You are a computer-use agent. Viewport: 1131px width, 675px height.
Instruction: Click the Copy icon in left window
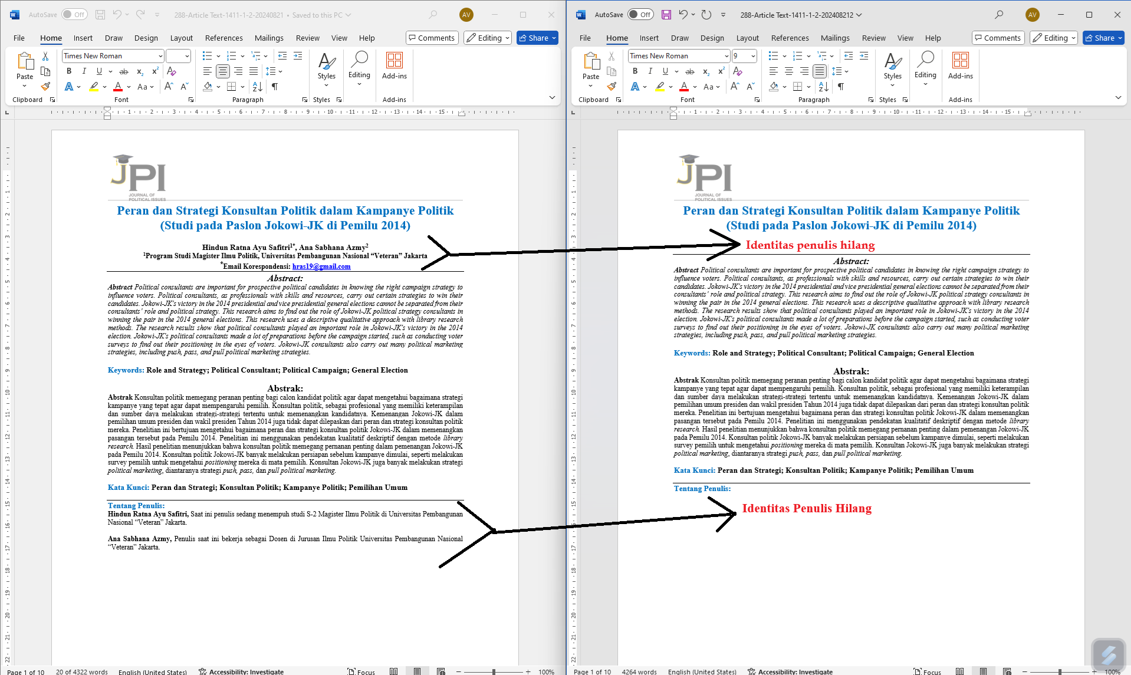click(45, 71)
